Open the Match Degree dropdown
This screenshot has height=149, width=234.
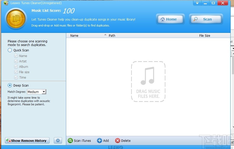(44, 92)
